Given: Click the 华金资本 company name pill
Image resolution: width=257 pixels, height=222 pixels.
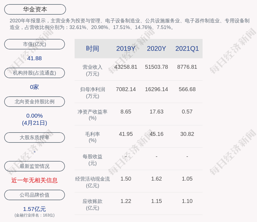Looking at the screenshot, I should click(35, 9).
